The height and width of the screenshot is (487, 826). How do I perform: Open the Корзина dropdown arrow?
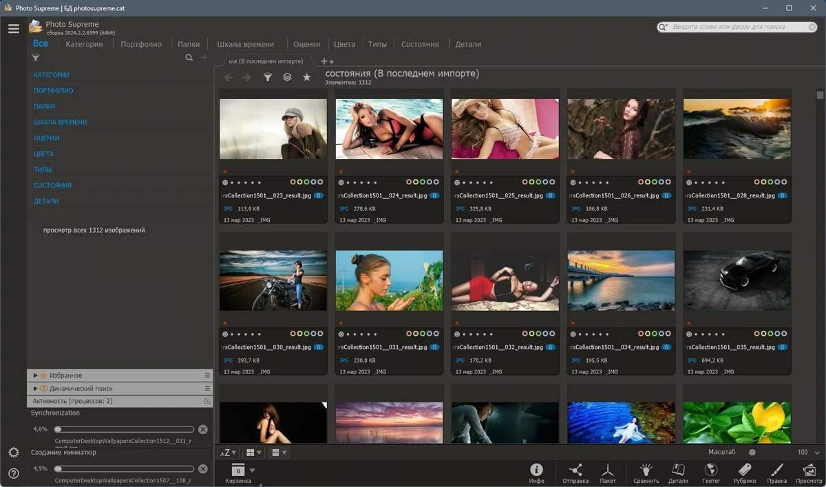[253, 470]
